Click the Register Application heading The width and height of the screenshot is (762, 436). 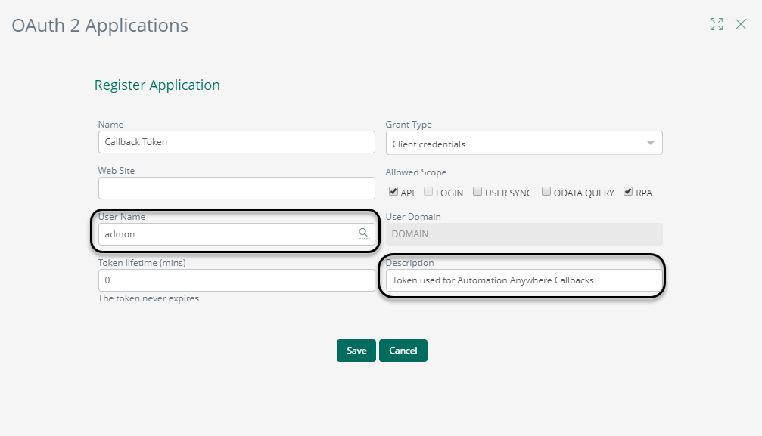point(157,85)
